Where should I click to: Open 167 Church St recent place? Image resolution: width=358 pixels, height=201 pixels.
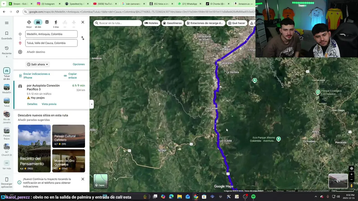click(x=7, y=150)
